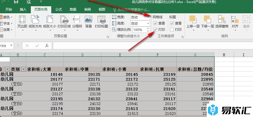Expand the 类别 column filter dropdown

(x=23, y=69)
